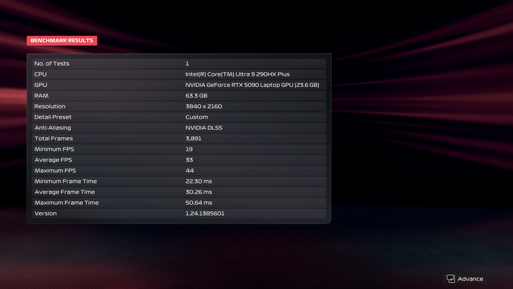Image resolution: width=513 pixels, height=289 pixels.
Task: Select the Minimum FPS value 19
Action: (x=189, y=149)
